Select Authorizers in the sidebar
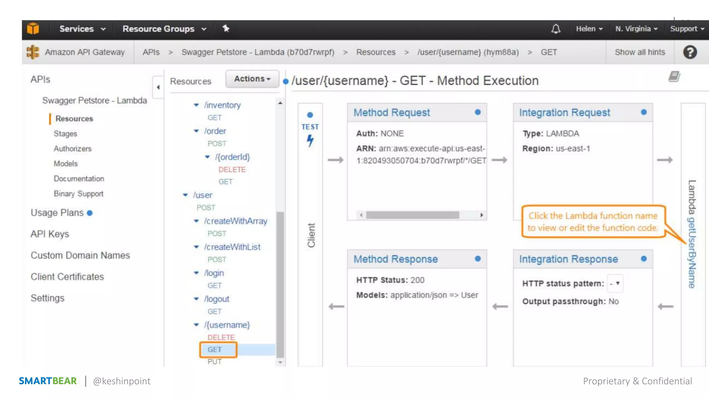Viewport: 709px width, 398px height. (72, 149)
